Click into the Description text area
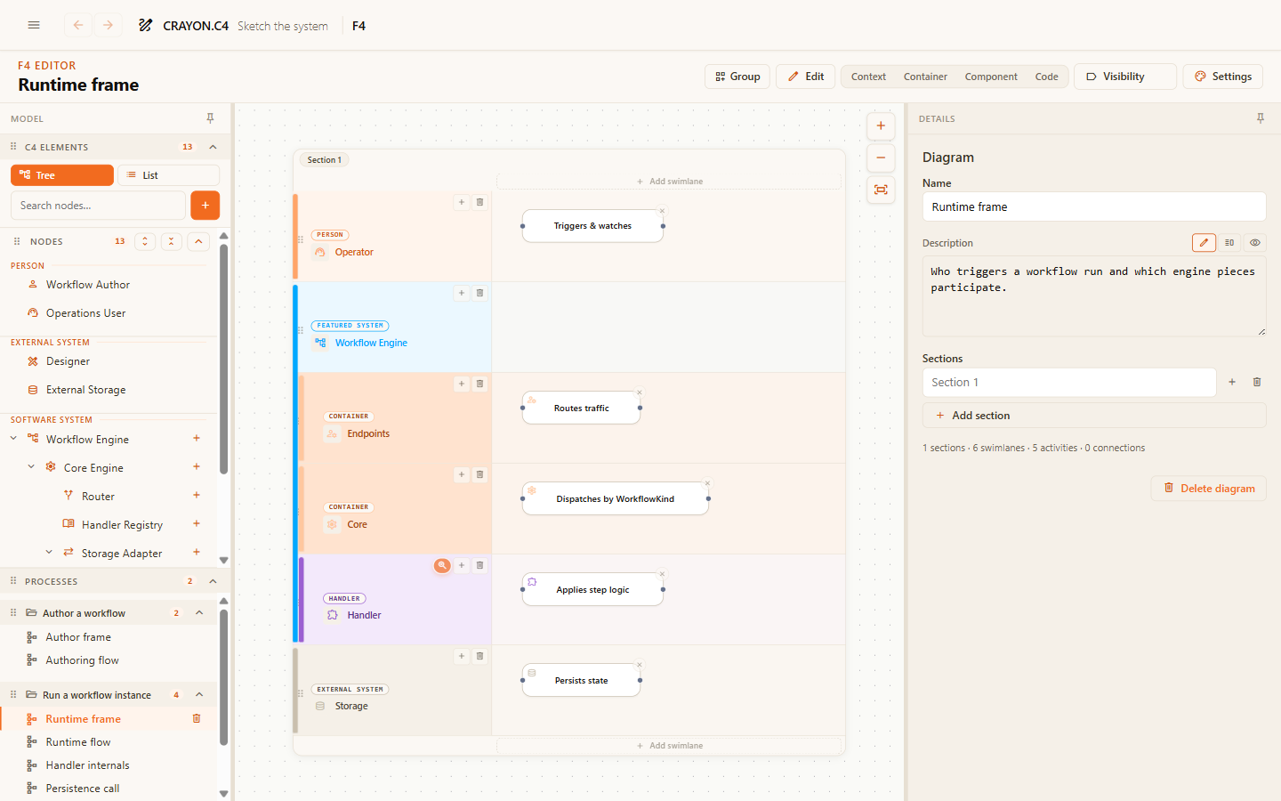This screenshot has height=801, width=1281. click(1094, 296)
